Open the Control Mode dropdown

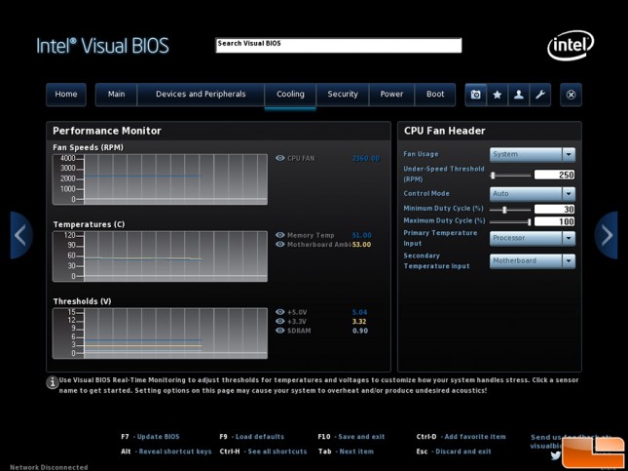(x=533, y=194)
